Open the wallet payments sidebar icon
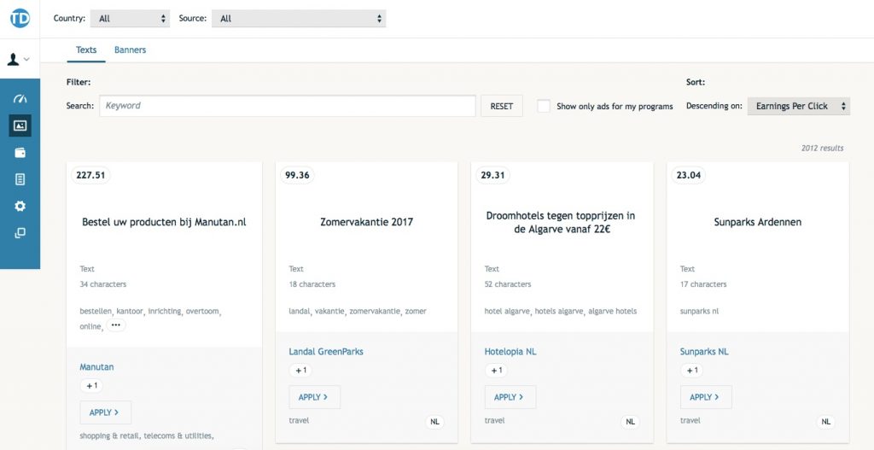Image resolution: width=874 pixels, height=450 pixels. tap(20, 153)
